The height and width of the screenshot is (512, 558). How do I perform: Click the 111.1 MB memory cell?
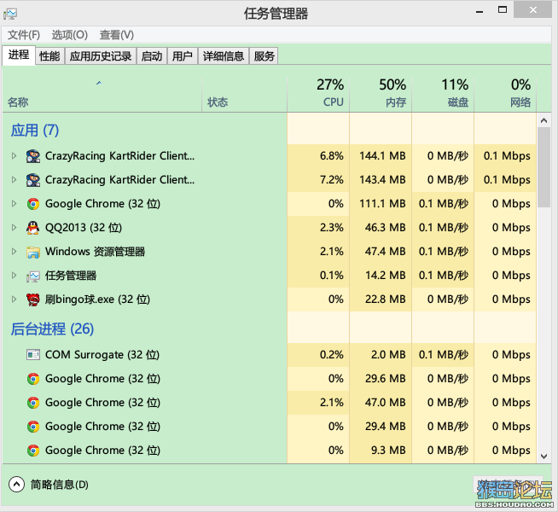tap(381, 203)
